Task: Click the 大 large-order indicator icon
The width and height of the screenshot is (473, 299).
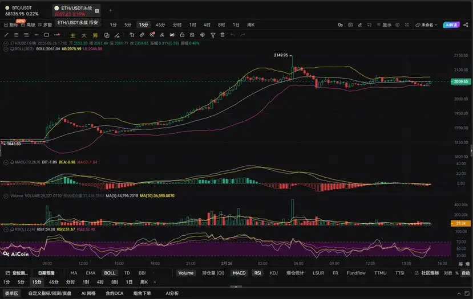Action: pyautogui.click(x=84, y=35)
